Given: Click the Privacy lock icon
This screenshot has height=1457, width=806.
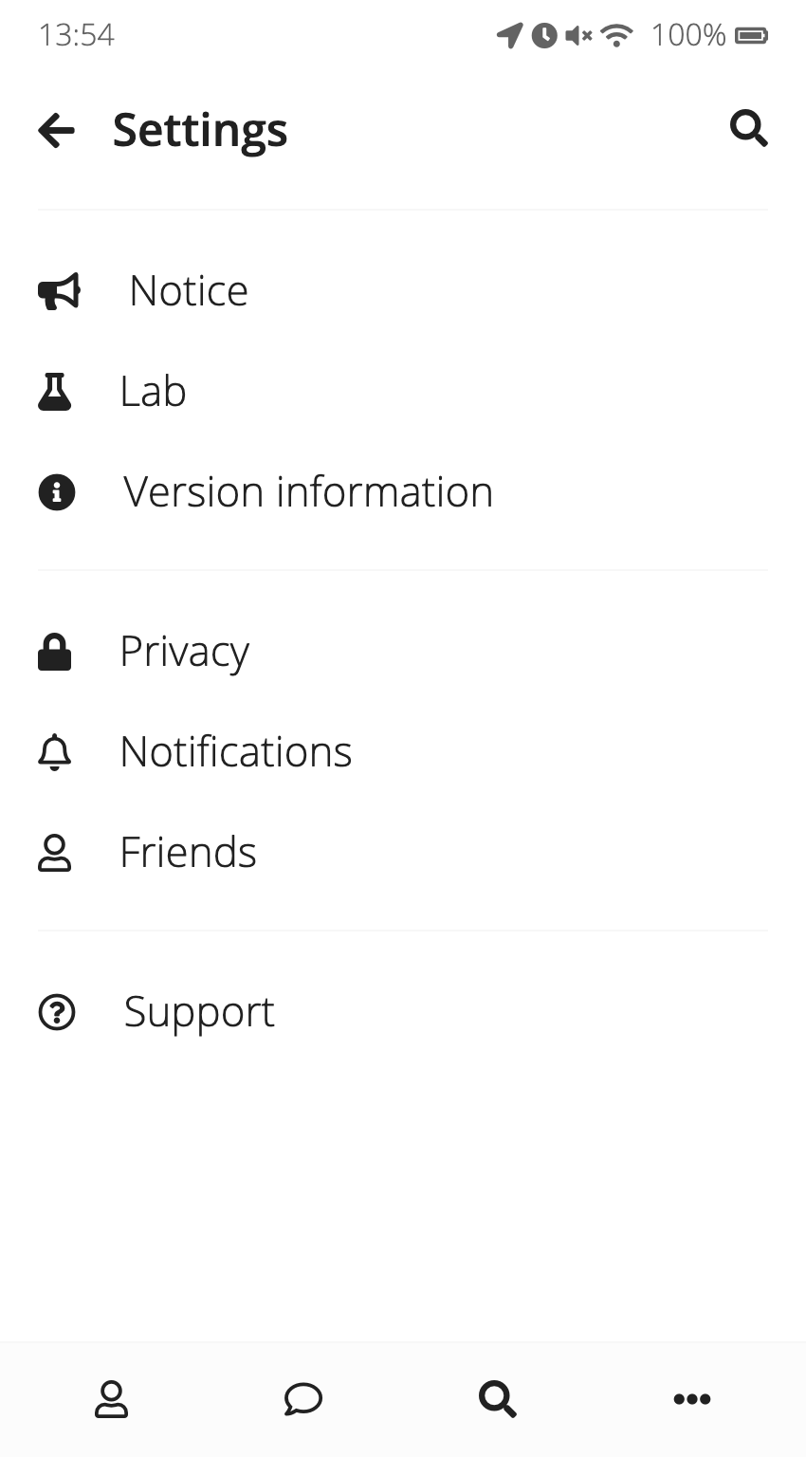Looking at the screenshot, I should tap(55, 652).
